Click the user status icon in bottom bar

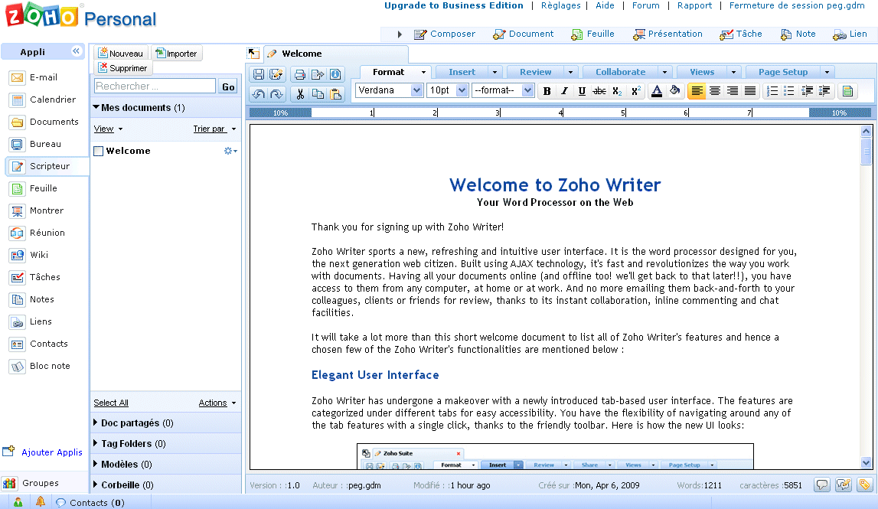click(18, 501)
